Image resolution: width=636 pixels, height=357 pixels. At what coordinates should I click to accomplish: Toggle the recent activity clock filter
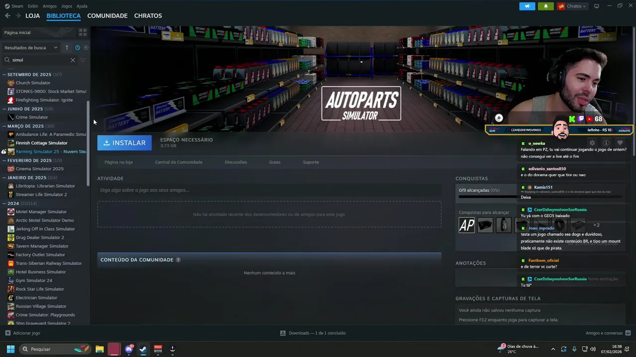[x=78, y=48]
